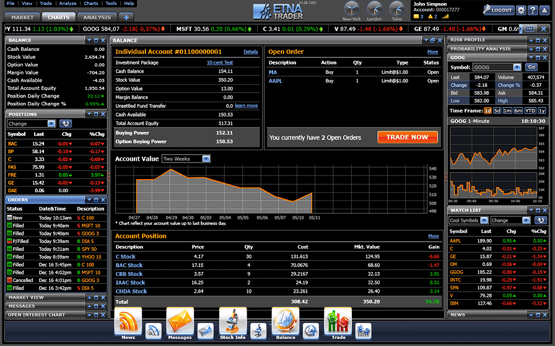Open settings gear icon in header
Viewport: 555px width, 347px height.
521,10
